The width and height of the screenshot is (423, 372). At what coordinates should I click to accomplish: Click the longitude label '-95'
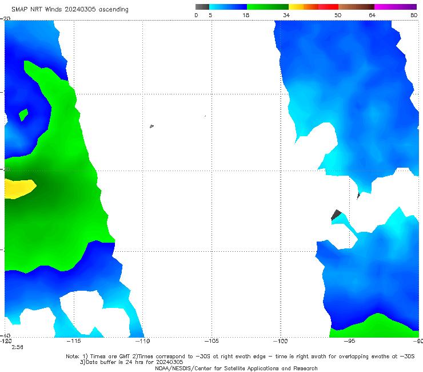(349, 341)
